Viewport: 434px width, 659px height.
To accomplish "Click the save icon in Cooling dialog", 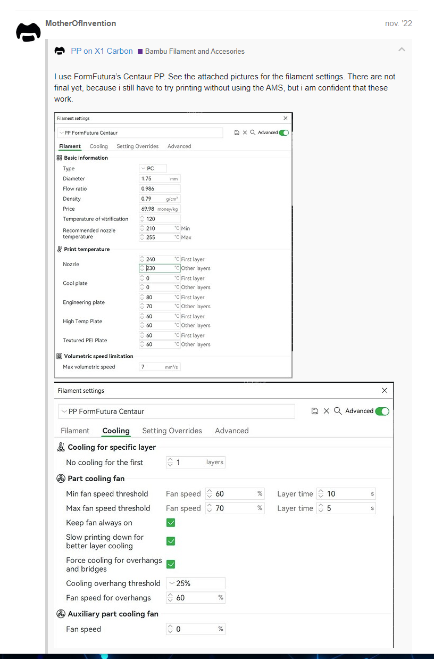I will [x=315, y=411].
